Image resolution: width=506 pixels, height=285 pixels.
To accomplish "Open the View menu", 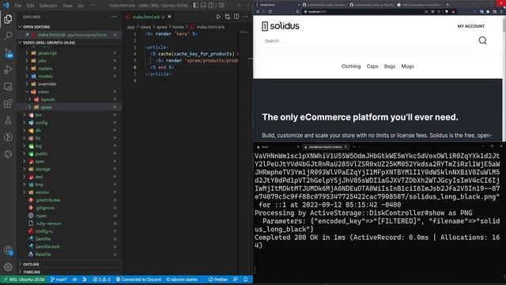I will point(67,6).
